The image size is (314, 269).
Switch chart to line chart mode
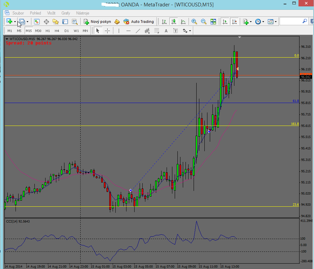(x=183, y=22)
